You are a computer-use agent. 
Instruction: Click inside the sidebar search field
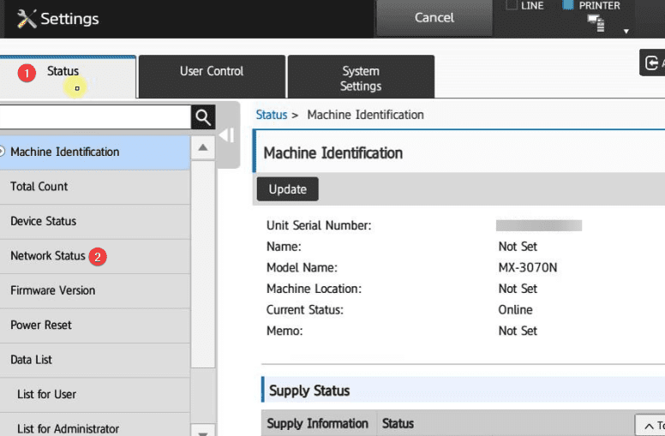94,117
